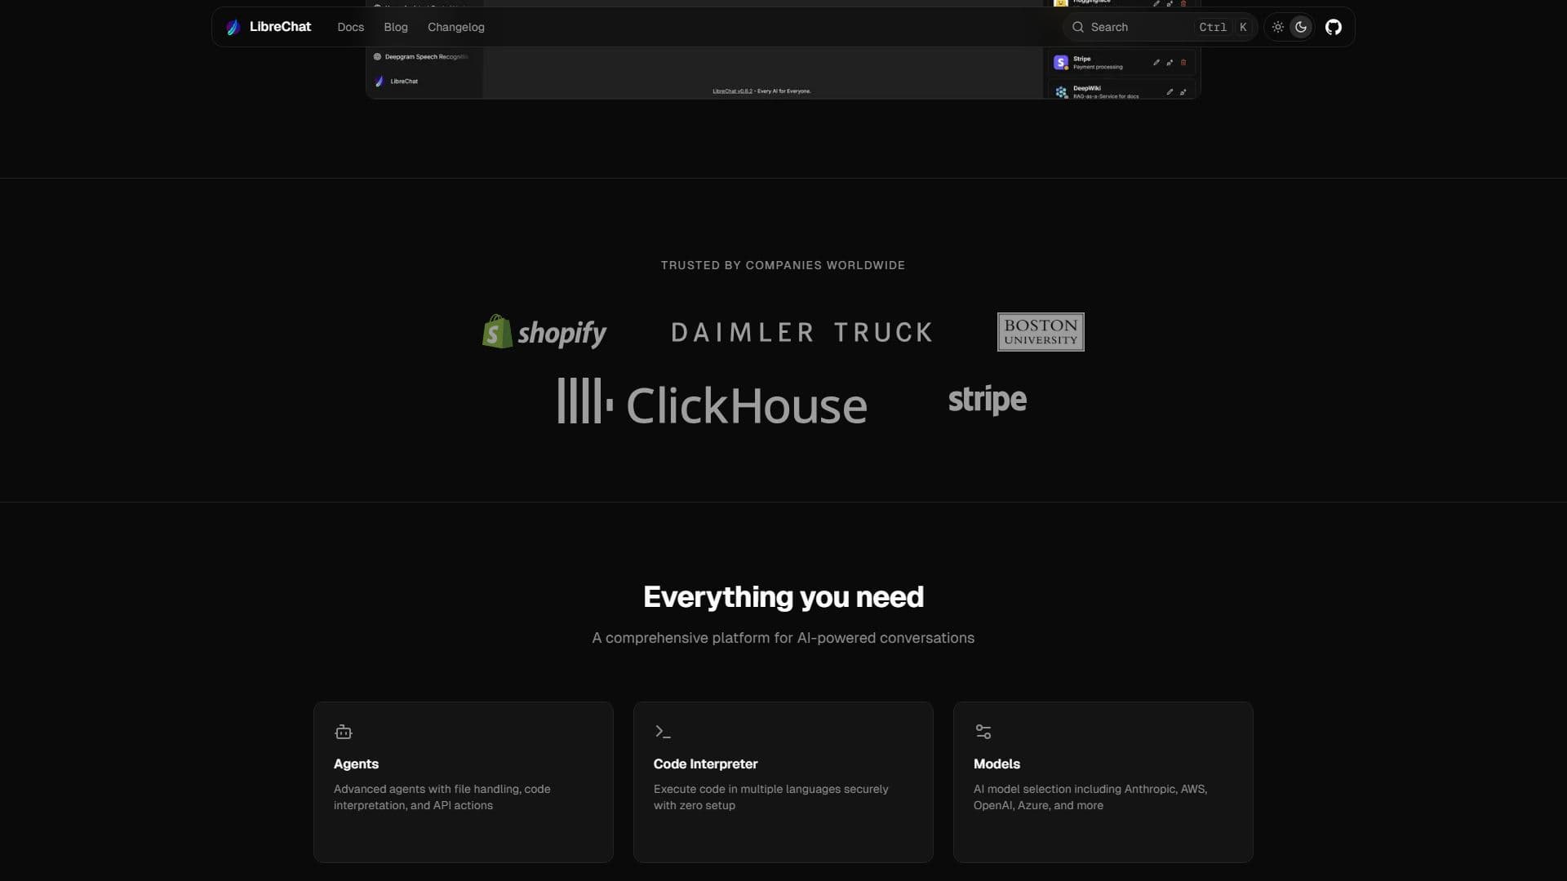Click the Stripe logo under trusted companies
The height and width of the screenshot is (881, 1567).
click(x=987, y=400)
